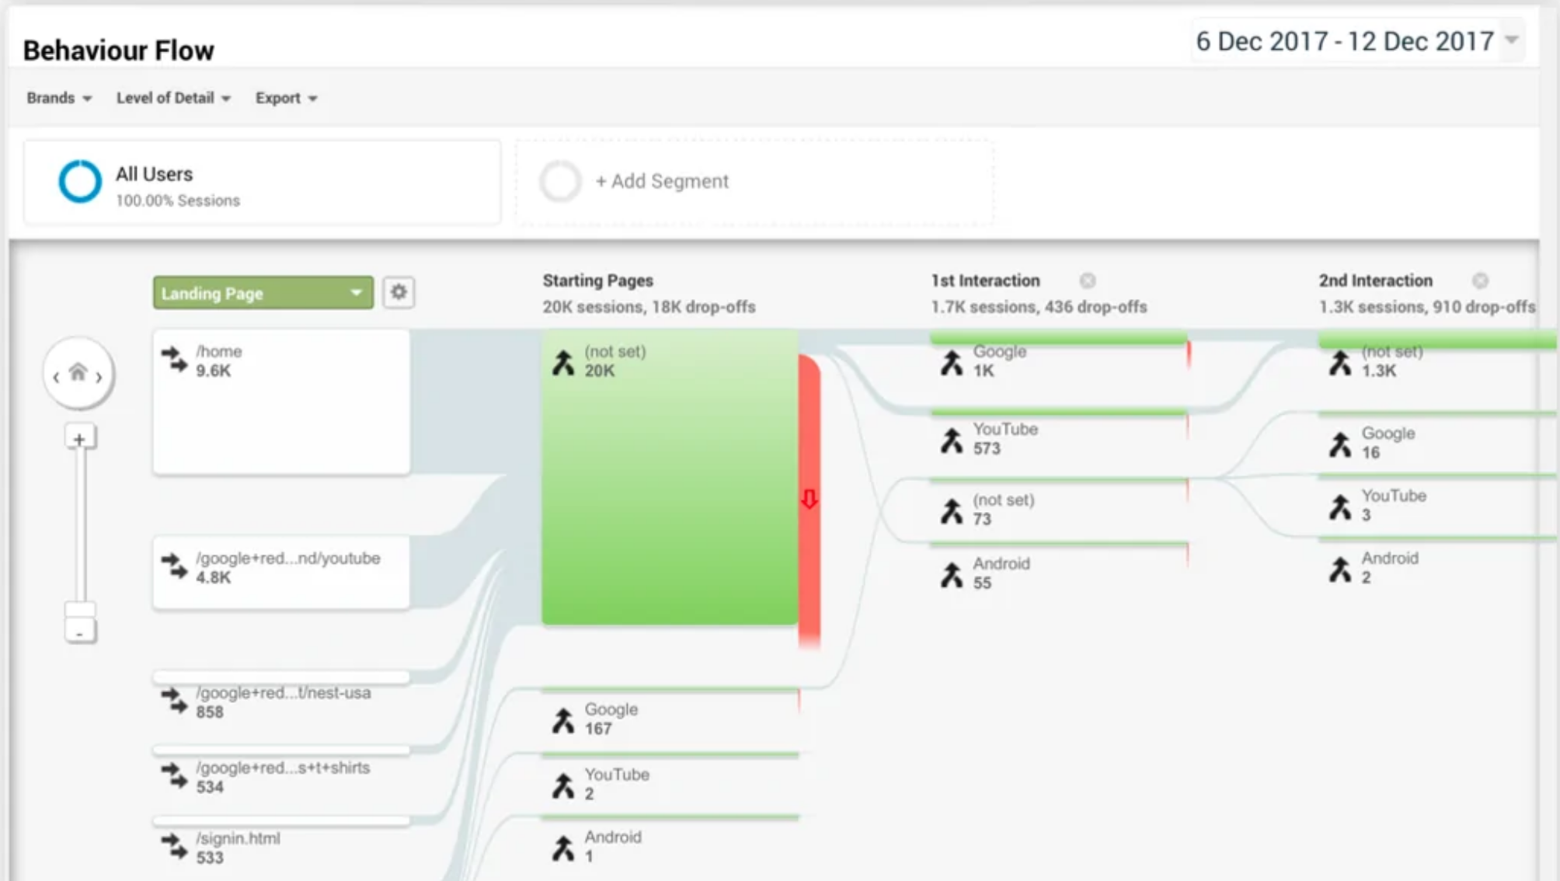Click the + Add Segment link
Image resolution: width=1560 pixels, height=881 pixels.
point(662,181)
